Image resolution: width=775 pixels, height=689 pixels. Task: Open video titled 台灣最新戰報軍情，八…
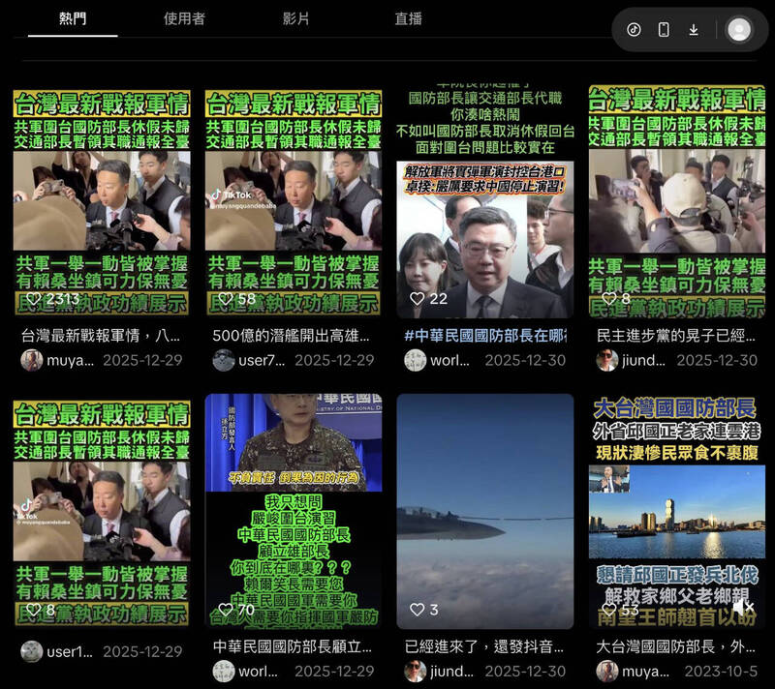point(101,335)
